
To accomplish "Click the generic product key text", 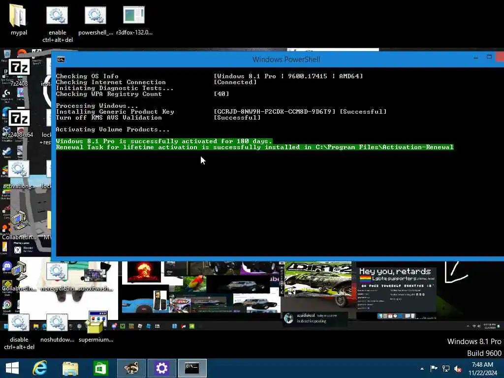I will click(275, 112).
